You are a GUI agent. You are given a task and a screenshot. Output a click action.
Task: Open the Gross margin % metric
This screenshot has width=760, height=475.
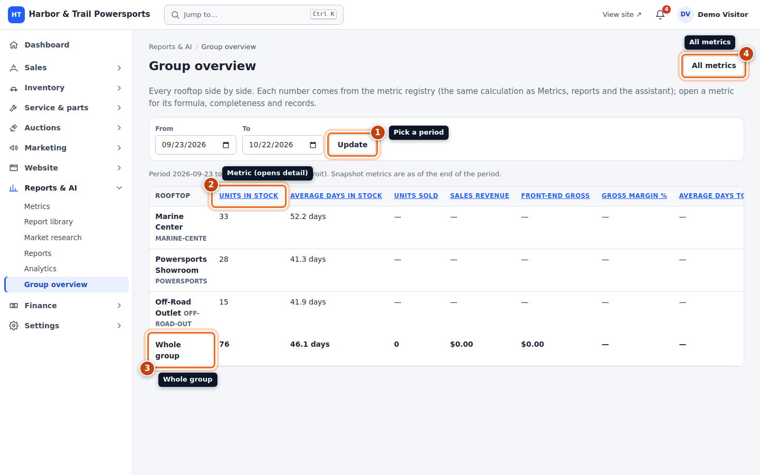pyautogui.click(x=634, y=196)
